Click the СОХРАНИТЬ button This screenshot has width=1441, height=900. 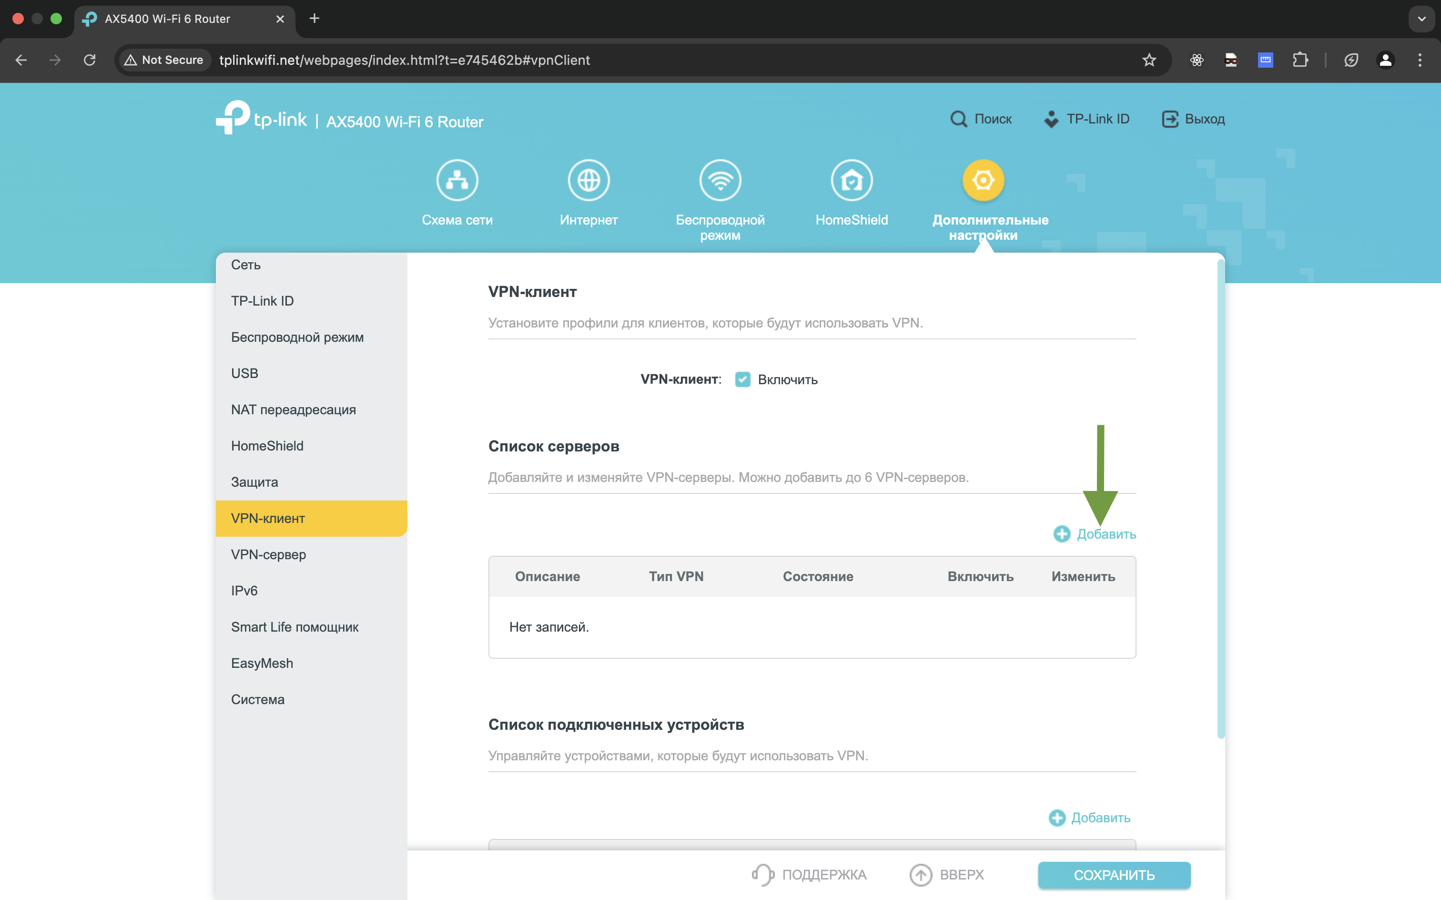[1114, 874]
